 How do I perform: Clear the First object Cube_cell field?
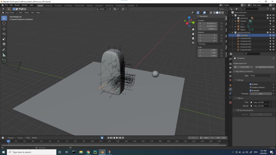pyautogui.click(x=270, y=102)
